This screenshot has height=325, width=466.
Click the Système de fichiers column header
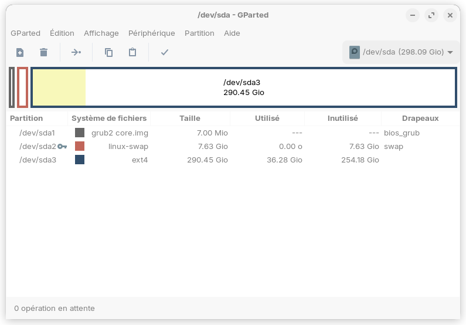click(x=109, y=118)
